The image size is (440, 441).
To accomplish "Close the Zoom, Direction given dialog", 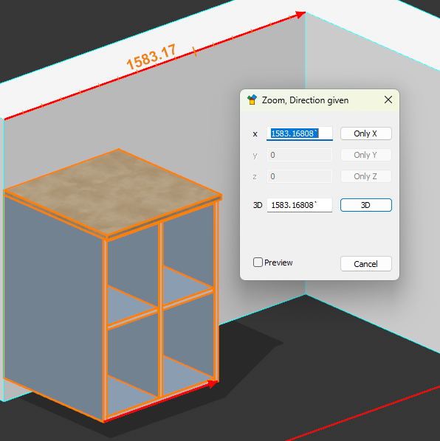I will (388, 100).
